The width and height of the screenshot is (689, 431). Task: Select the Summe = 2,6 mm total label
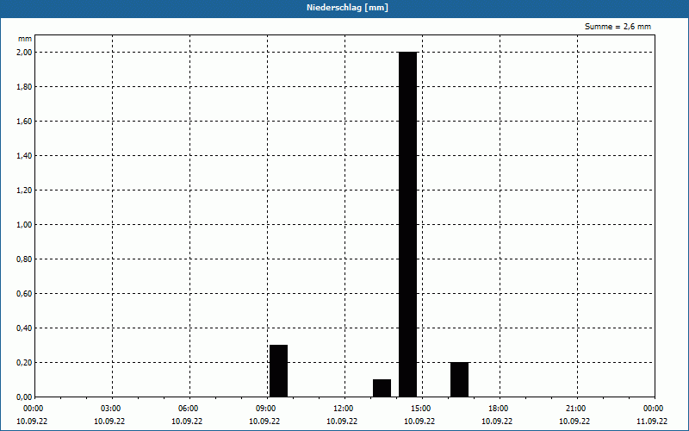(618, 27)
